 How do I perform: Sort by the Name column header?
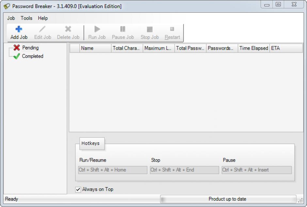pyautogui.click(x=95, y=48)
